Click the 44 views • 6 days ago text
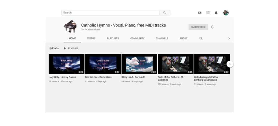Screen dimensions: 278x126 pyautogui.click(x=132, y=82)
